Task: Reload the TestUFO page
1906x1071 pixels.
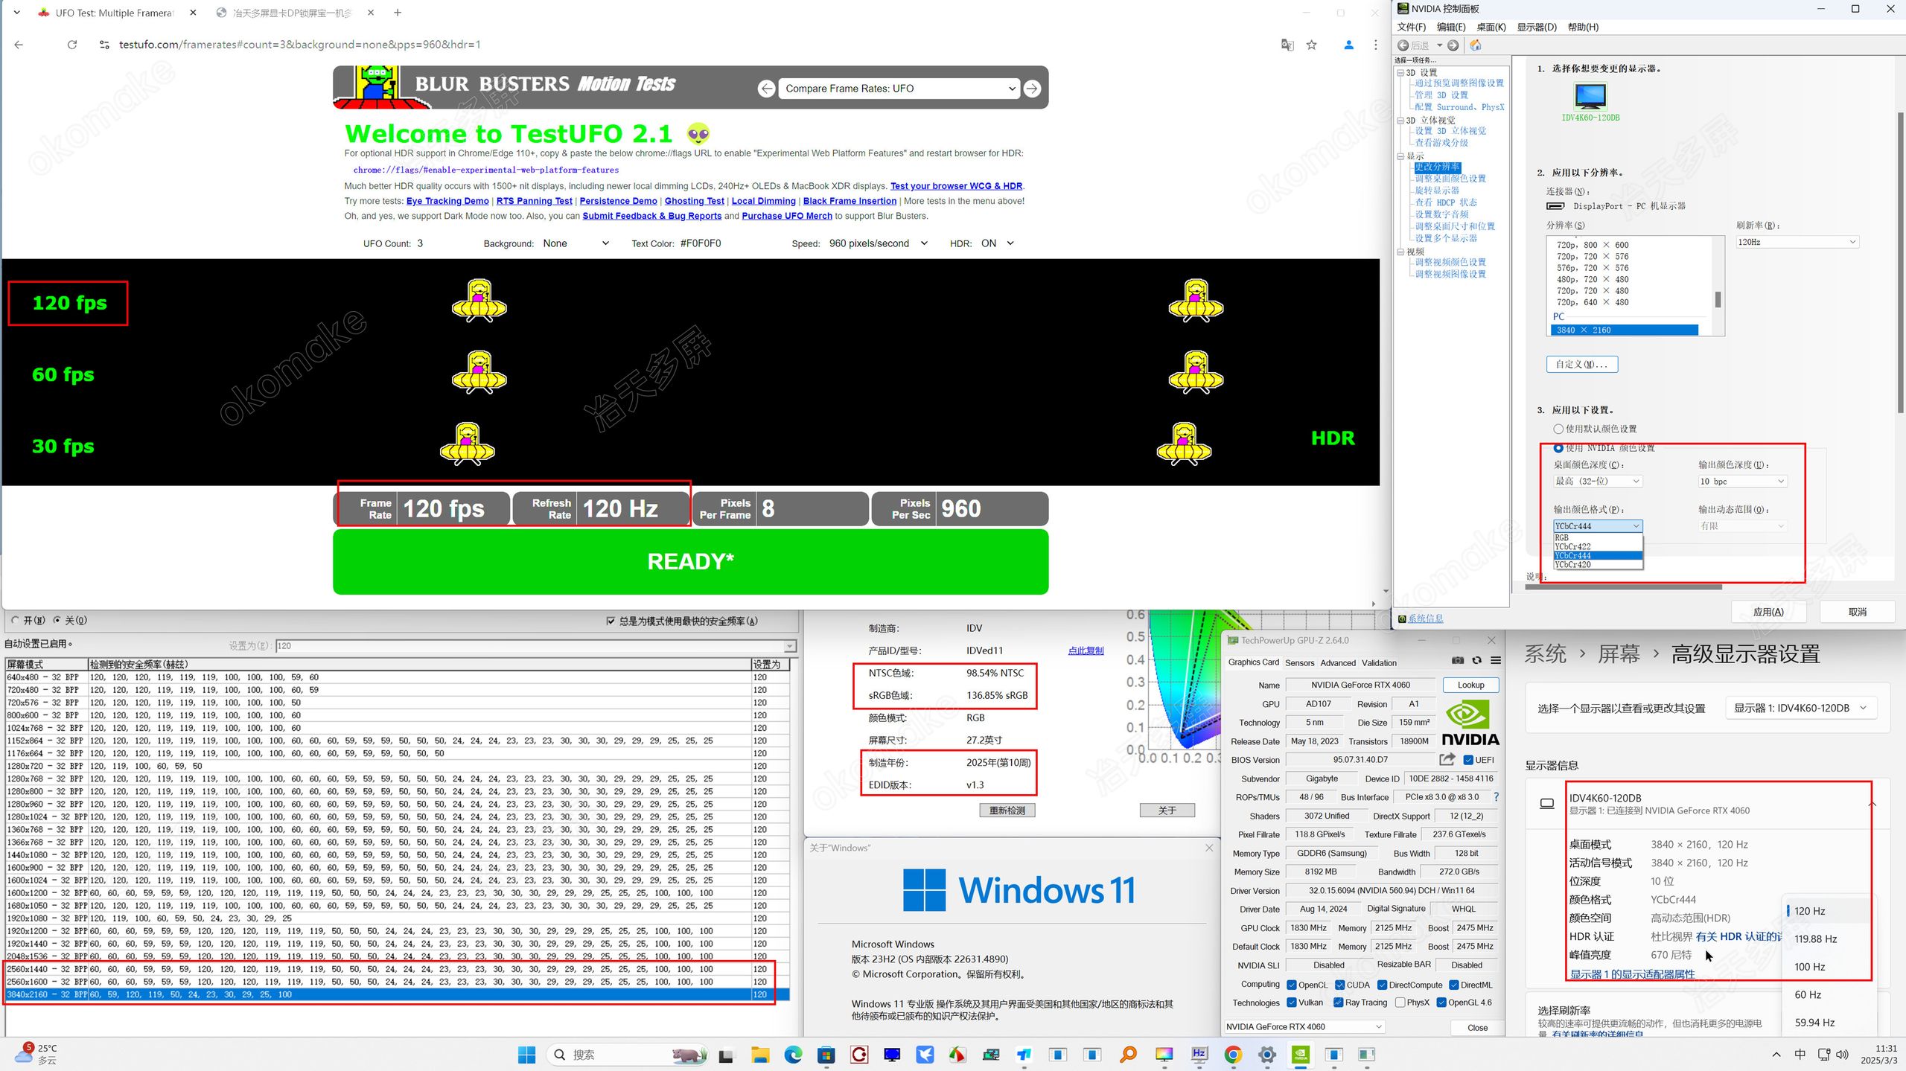Action: 72,45
